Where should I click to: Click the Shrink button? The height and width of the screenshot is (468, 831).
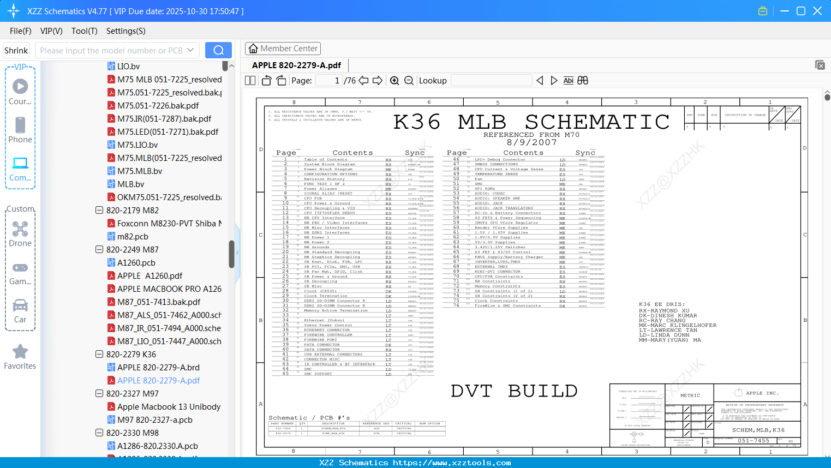click(16, 50)
